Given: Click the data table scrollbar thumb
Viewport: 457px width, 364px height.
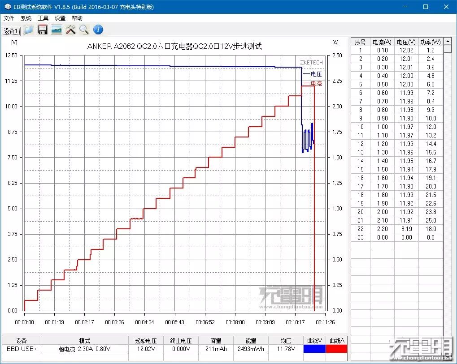Looking at the screenshot, I should [x=448, y=49].
